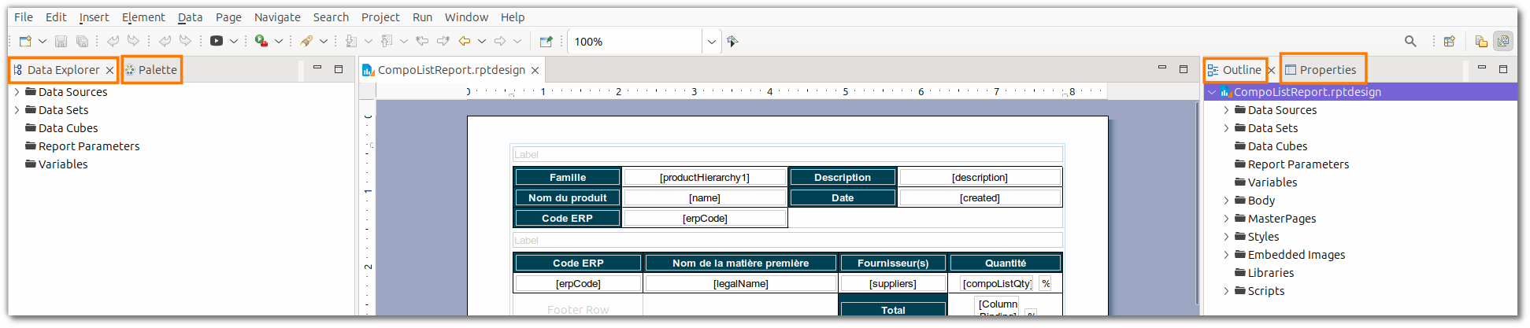Expand MasterPages node in Outline
Screen dimensions: 1530x328
click(x=1226, y=219)
